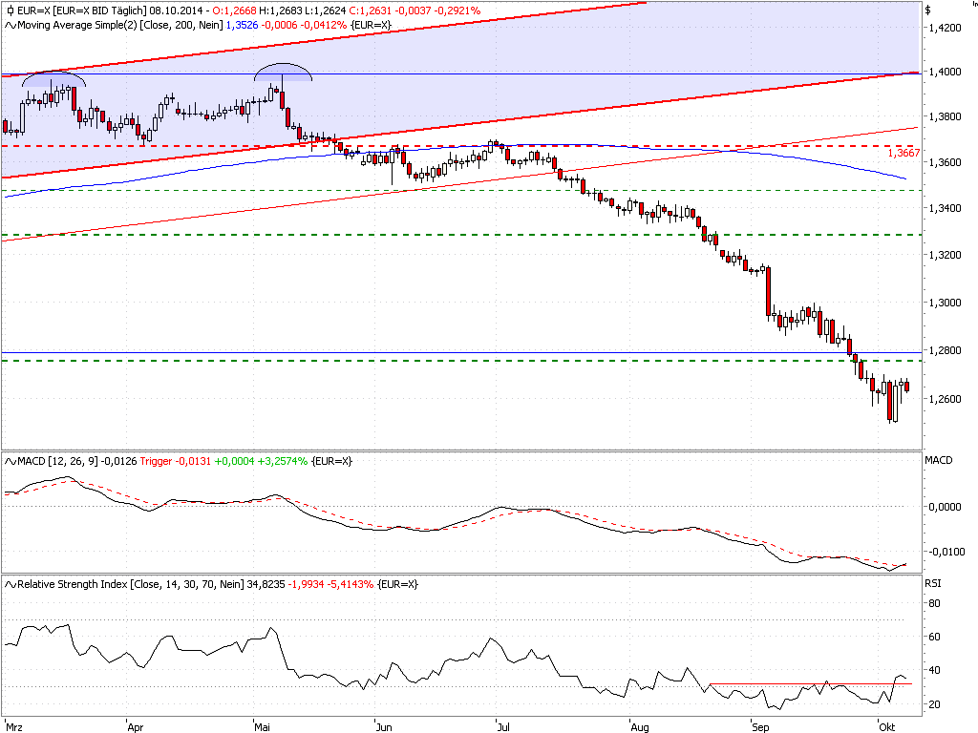
Task: Click the low value 'L:1,2624'
Action: tap(326, 10)
